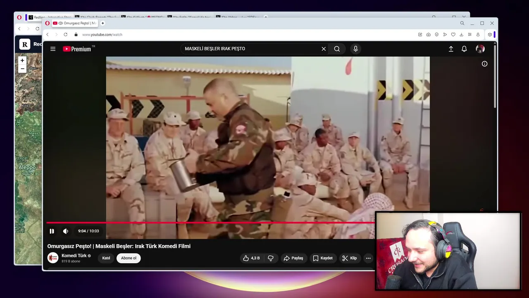The height and width of the screenshot is (298, 529).
Task: Open the YouTube hamburger guide menu
Action: pos(53,49)
